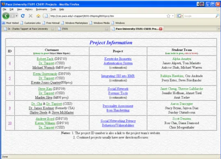The width and height of the screenshot is (221, 159).
Task: Click the Google search box
Action: tap(199, 16)
